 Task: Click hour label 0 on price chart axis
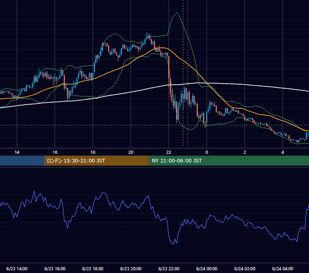tap(207, 152)
